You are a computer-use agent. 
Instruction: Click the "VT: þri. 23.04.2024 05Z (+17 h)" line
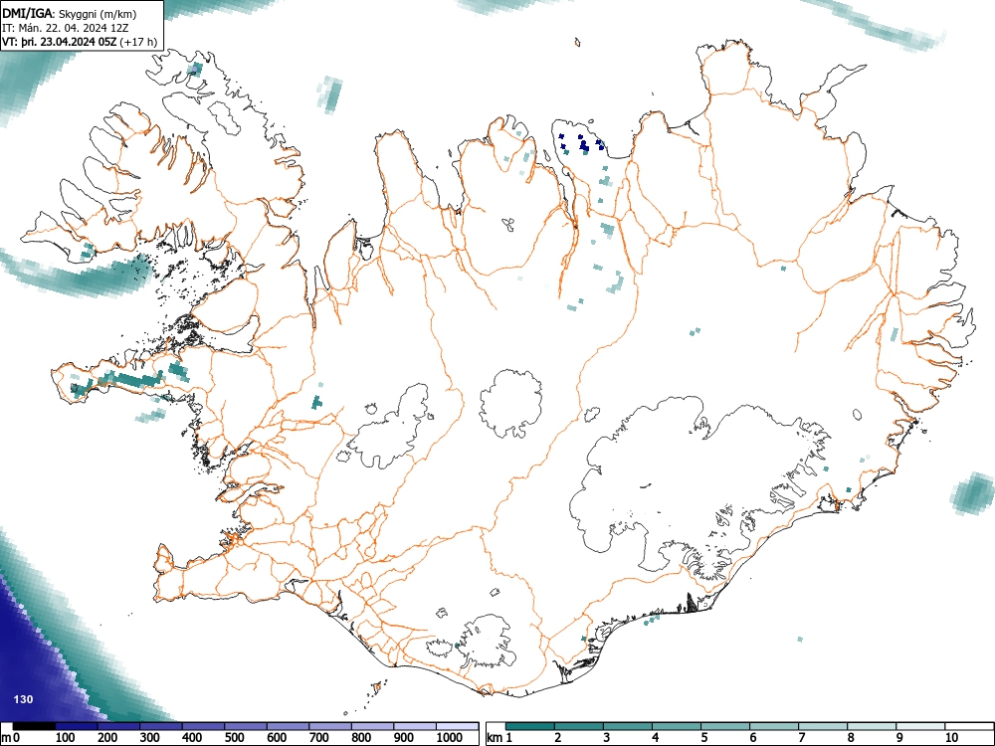[80, 42]
